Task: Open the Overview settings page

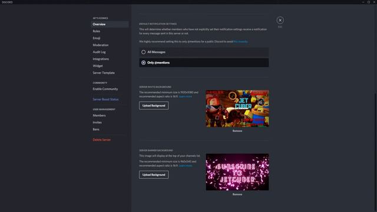Action: [110, 24]
